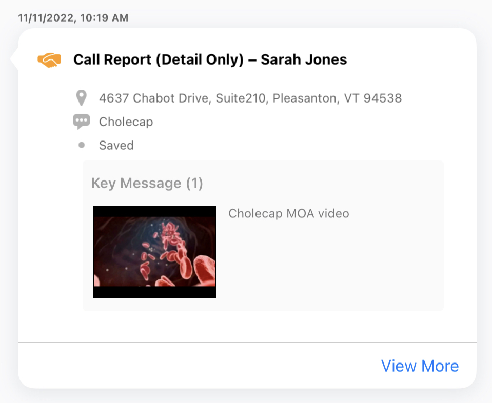Click the Key Message (1) header
This screenshot has width=492, height=403.
pyautogui.click(x=147, y=184)
